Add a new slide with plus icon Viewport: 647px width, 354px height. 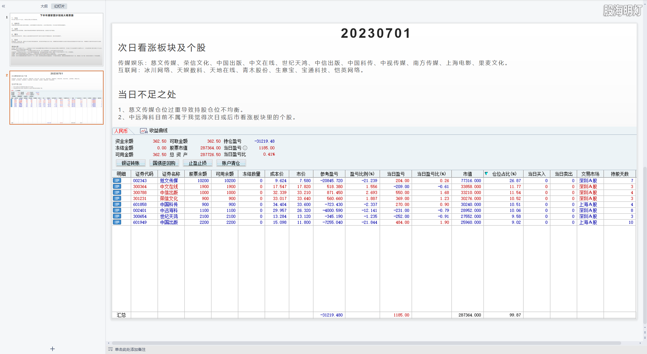tap(52, 349)
